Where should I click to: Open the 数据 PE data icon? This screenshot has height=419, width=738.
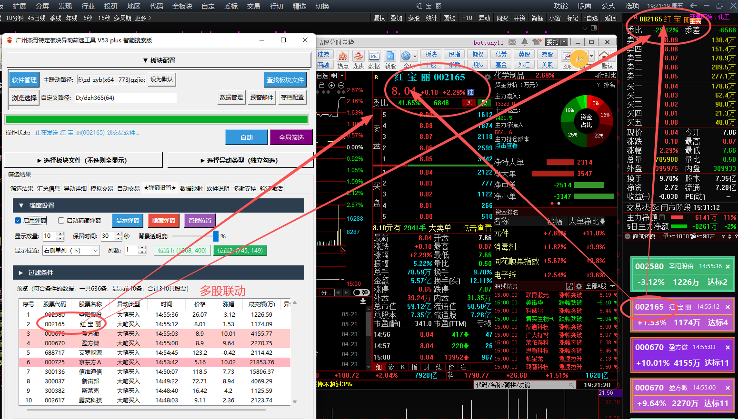[x=374, y=56]
